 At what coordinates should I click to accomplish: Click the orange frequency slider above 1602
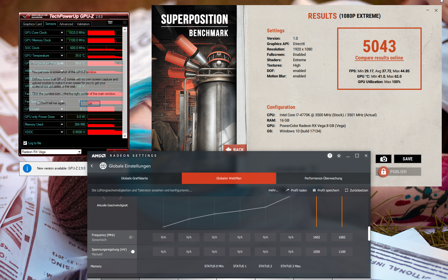pos(317,212)
